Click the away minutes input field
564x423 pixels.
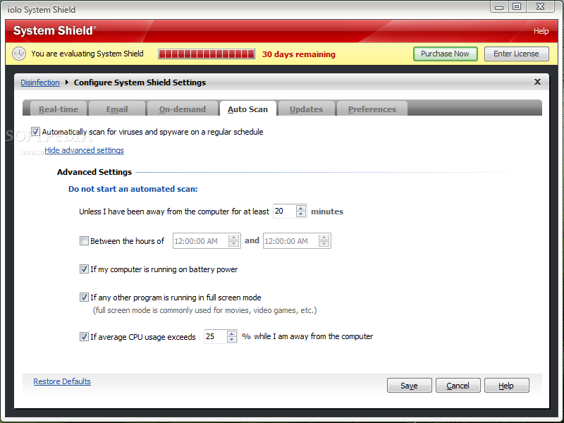[285, 211]
